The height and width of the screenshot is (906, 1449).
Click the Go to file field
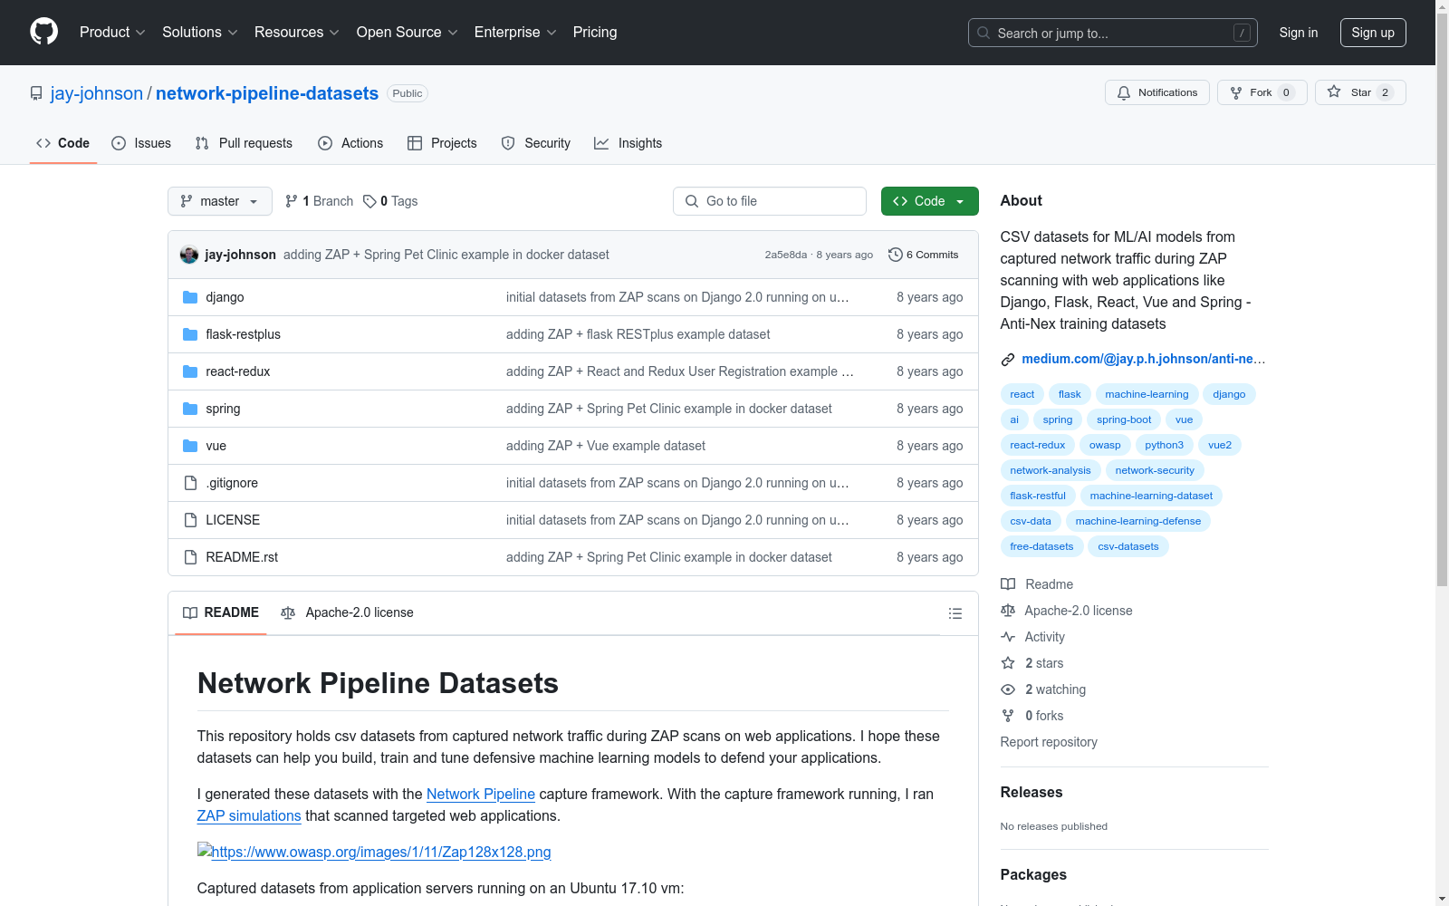[770, 201]
